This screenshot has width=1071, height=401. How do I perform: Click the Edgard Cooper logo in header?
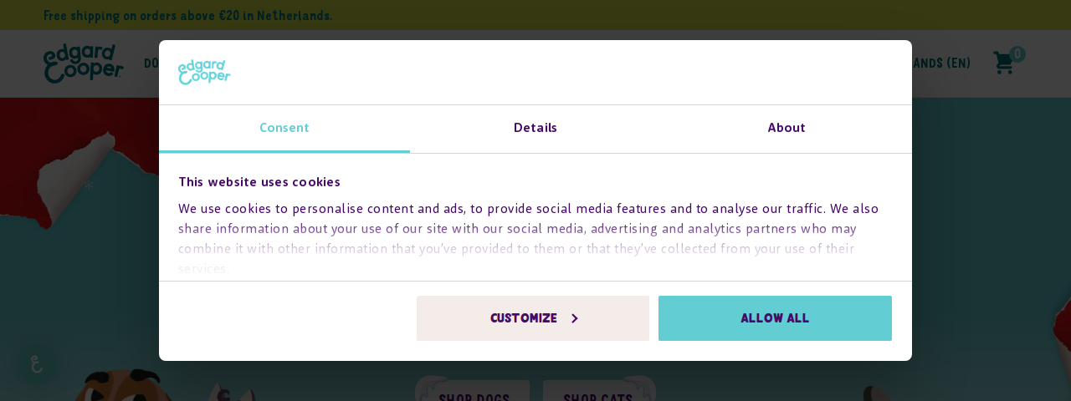tap(83, 63)
